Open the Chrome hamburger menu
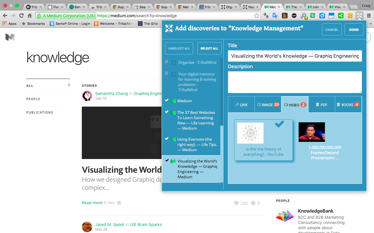Viewport: 374px width, 233px height. click(369, 16)
